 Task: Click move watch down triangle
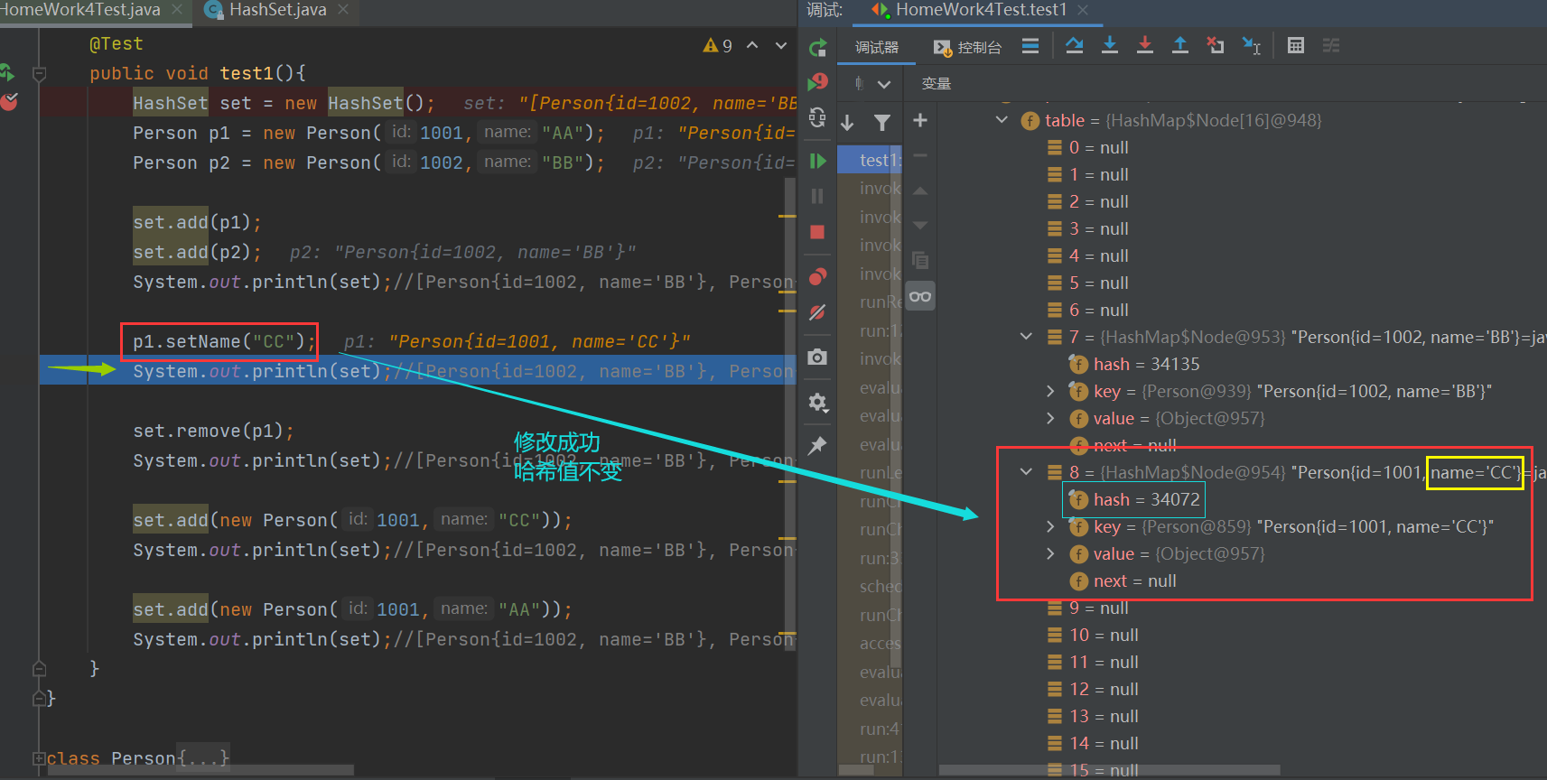tap(920, 225)
